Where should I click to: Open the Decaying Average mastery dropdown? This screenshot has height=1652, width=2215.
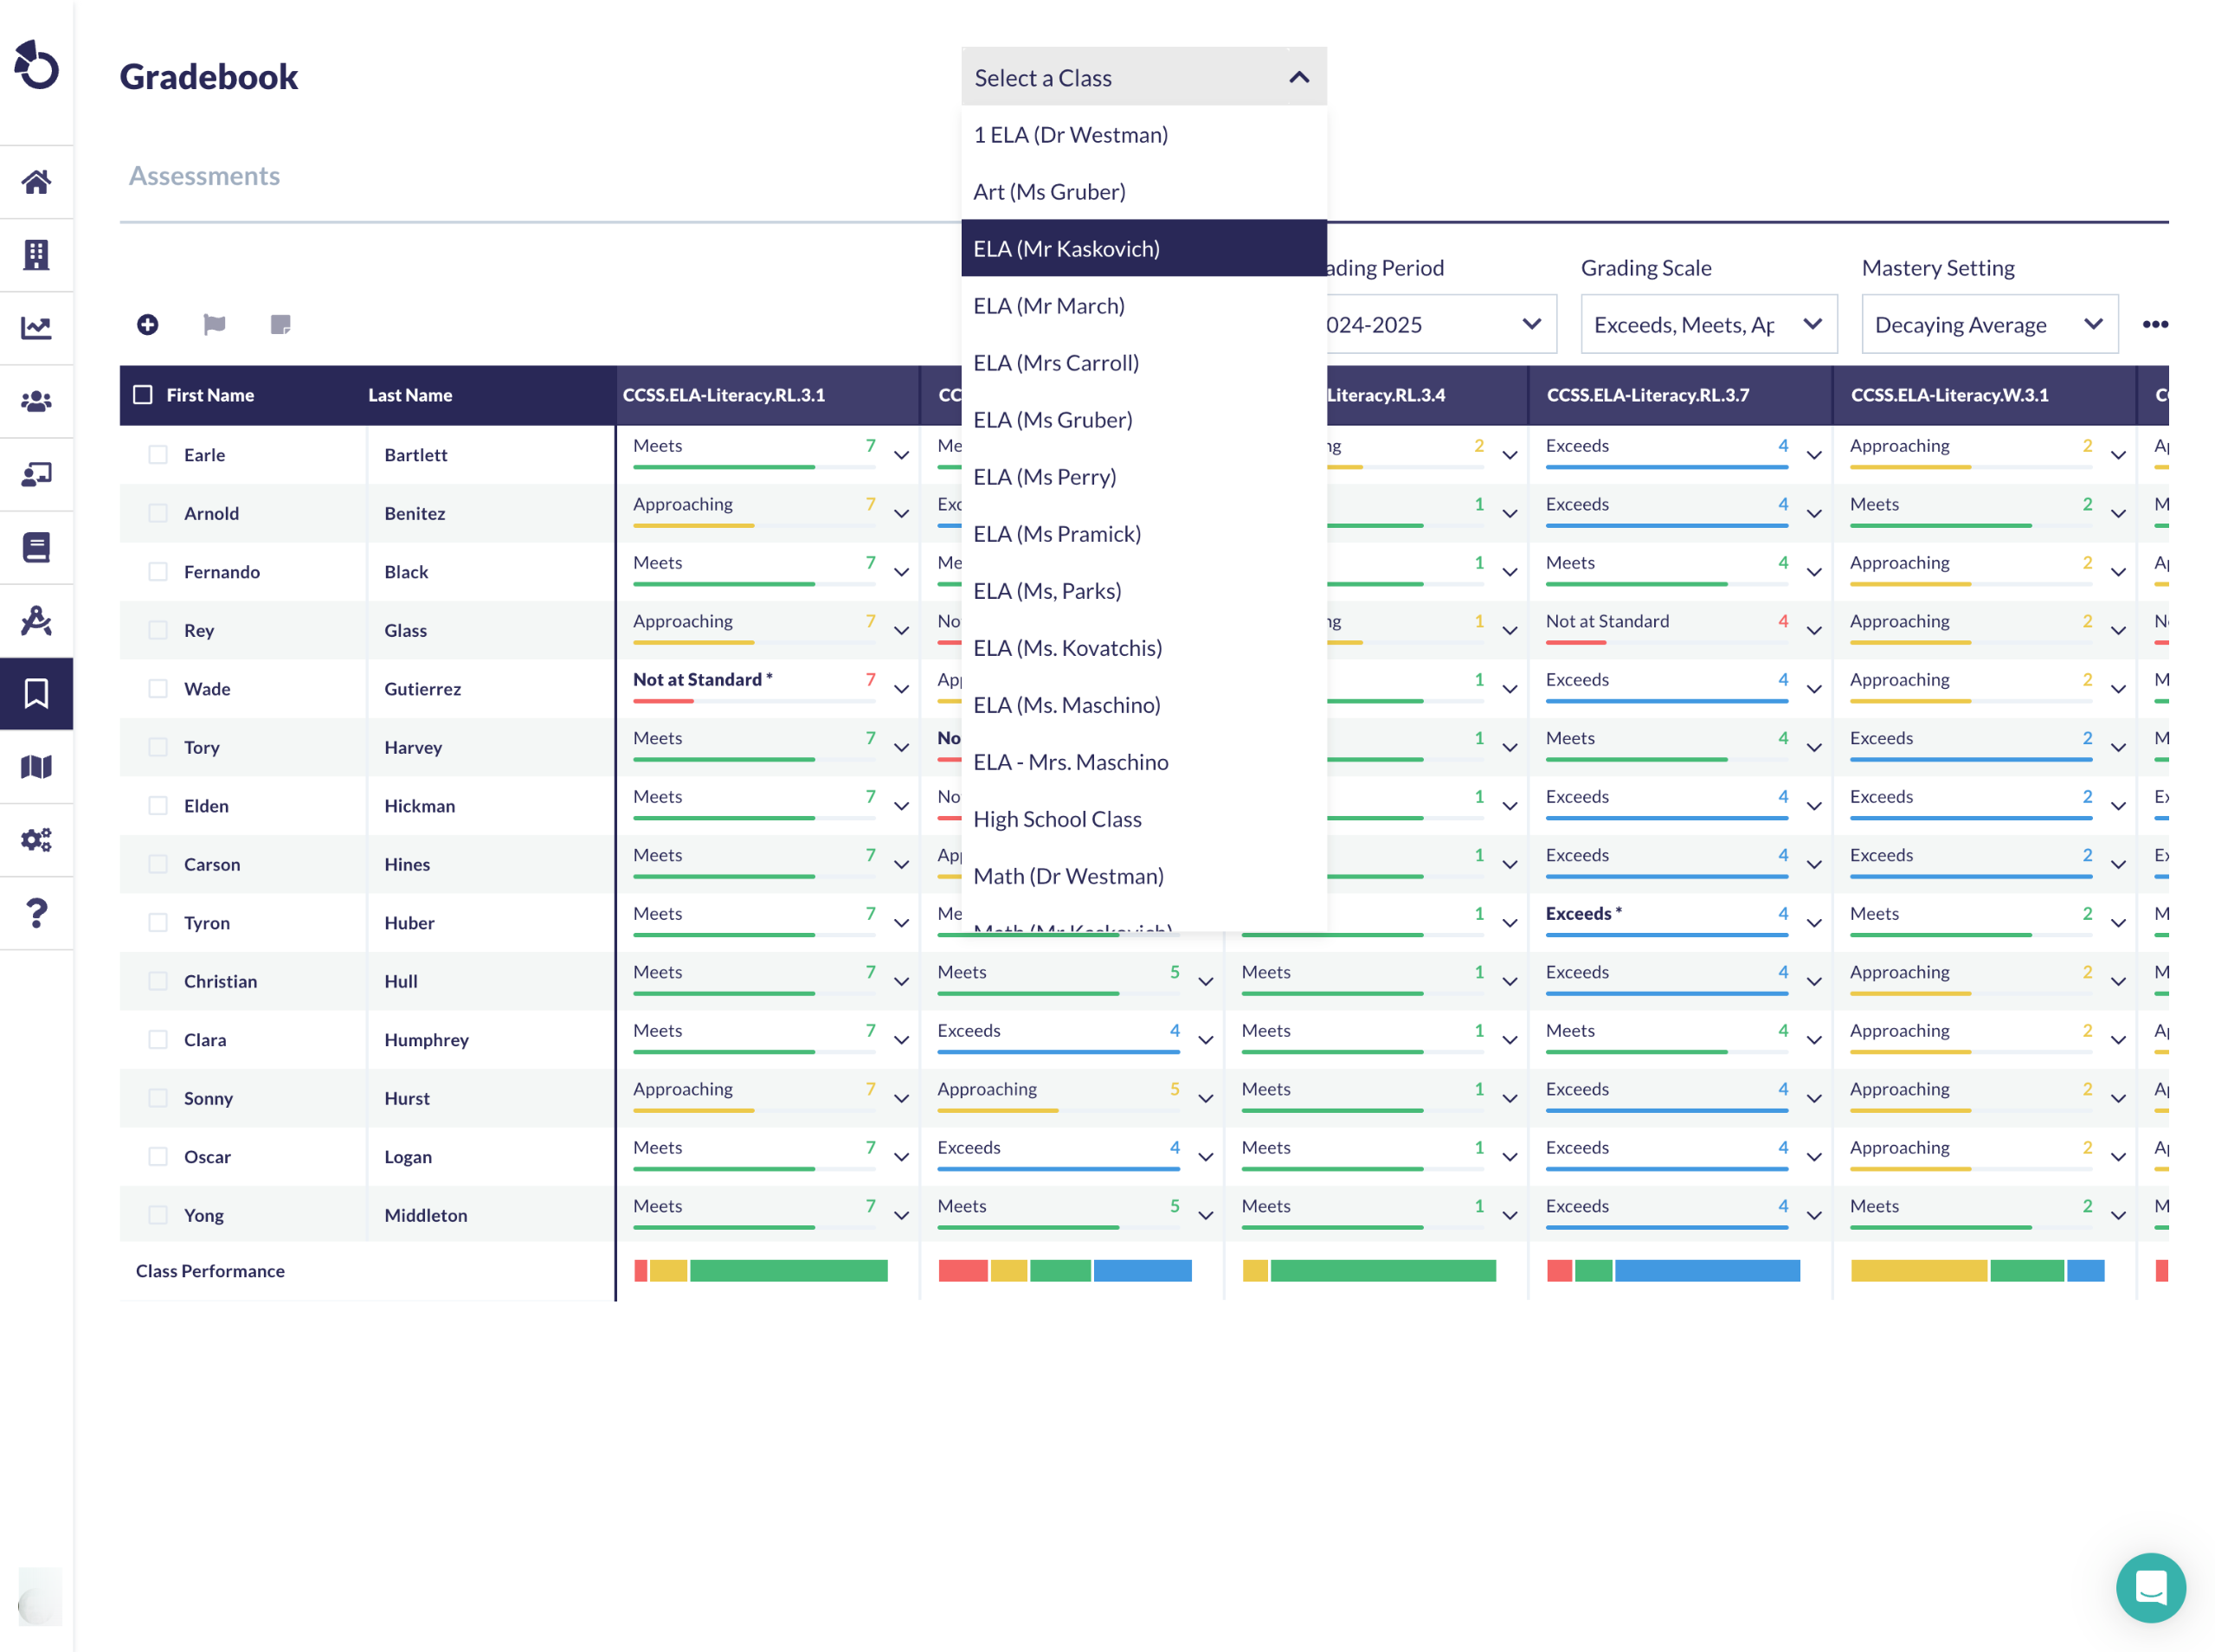tap(1988, 324)
